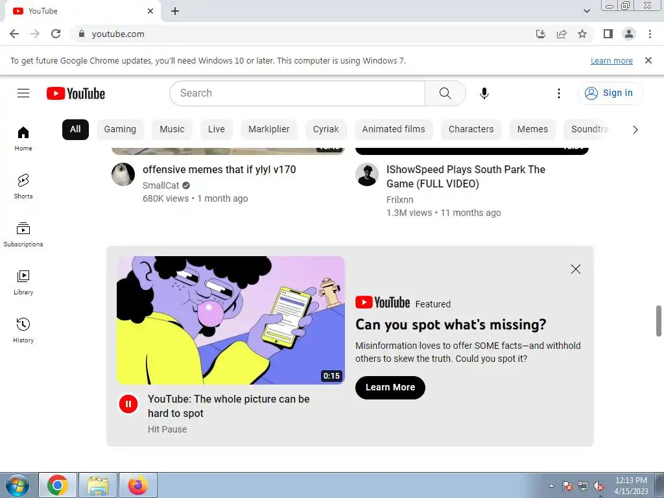
Task: Start voice search with the microphone icon
Action: [x=484, y=93]
